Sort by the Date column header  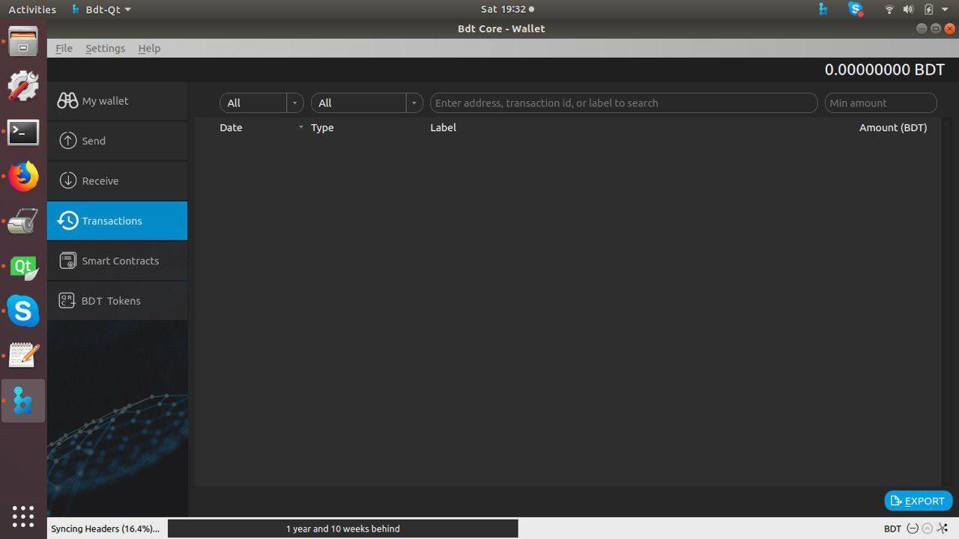[231, 127]
